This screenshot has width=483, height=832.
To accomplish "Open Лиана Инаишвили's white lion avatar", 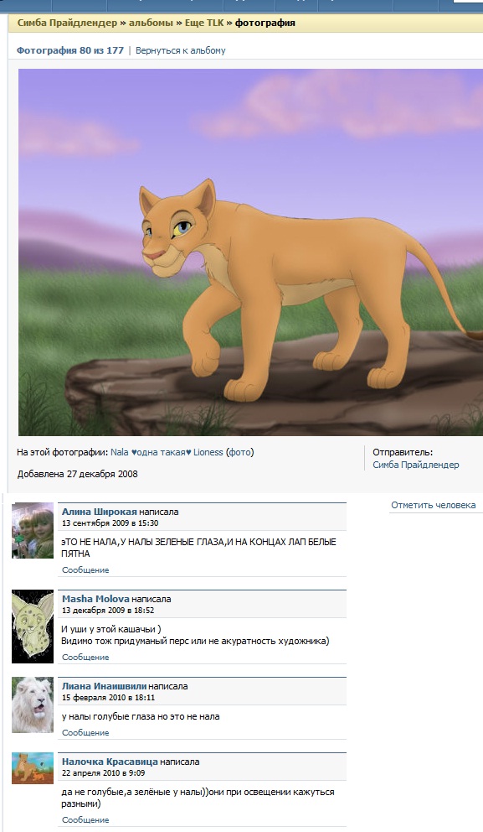I will pyautogui.click(x=33, y=705).
